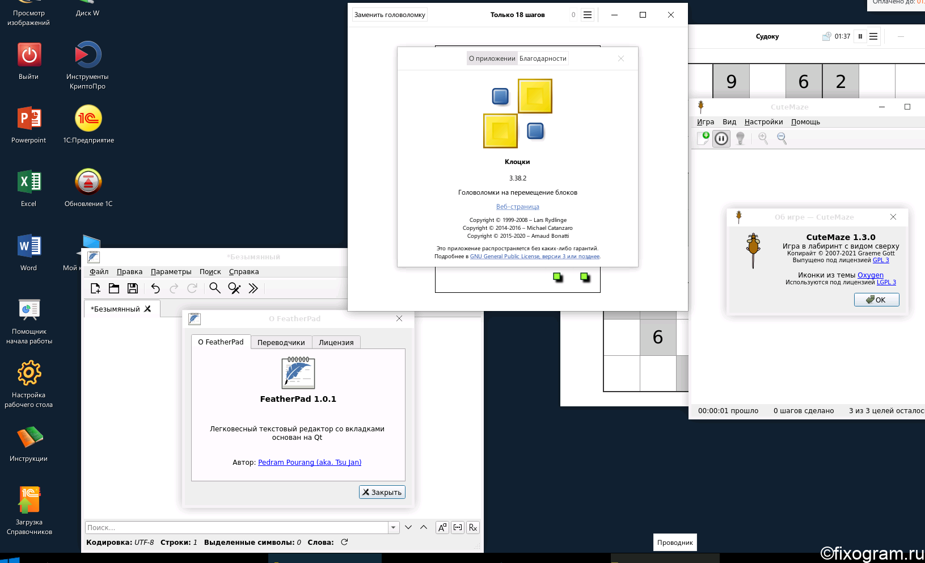This screenshot has height=563, width=925.
Task: Click the mouse mascot in CuteMaze About
Action: click(x=753, y=250)
